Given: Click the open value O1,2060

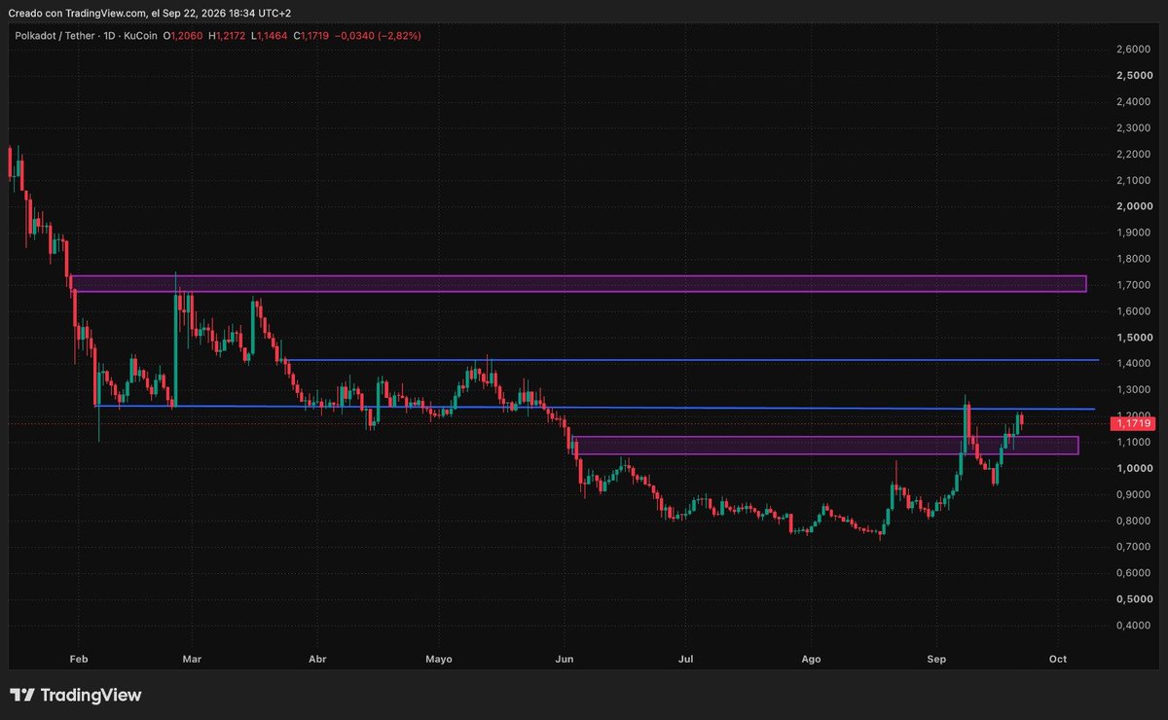Looking at the screenshot, I should (182, 36).
